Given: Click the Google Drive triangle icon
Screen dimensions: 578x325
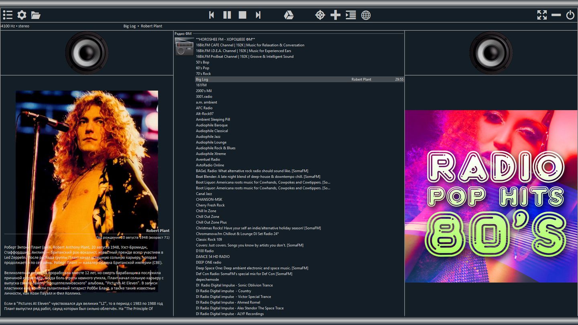Looking at the screenshot, I should pyautogui.click(x=289, y=15).
